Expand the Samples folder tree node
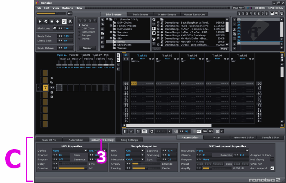Viewport: 286px width, 183px height. pyautogui.click(x=111, y=32)
